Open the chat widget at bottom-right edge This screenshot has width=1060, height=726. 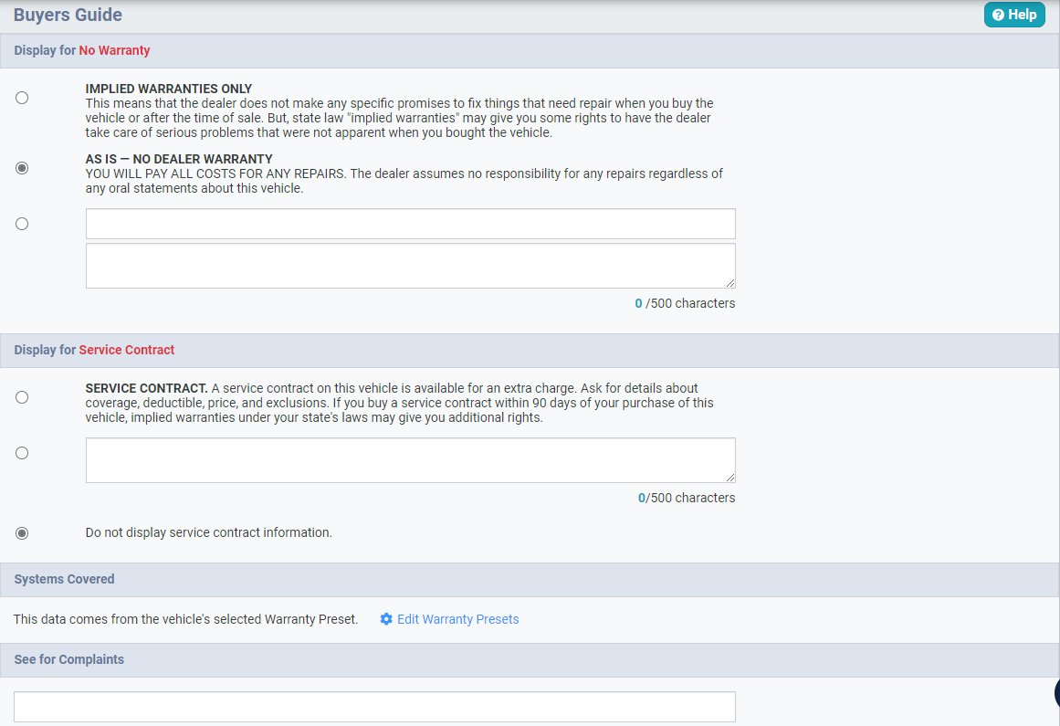1055,693
